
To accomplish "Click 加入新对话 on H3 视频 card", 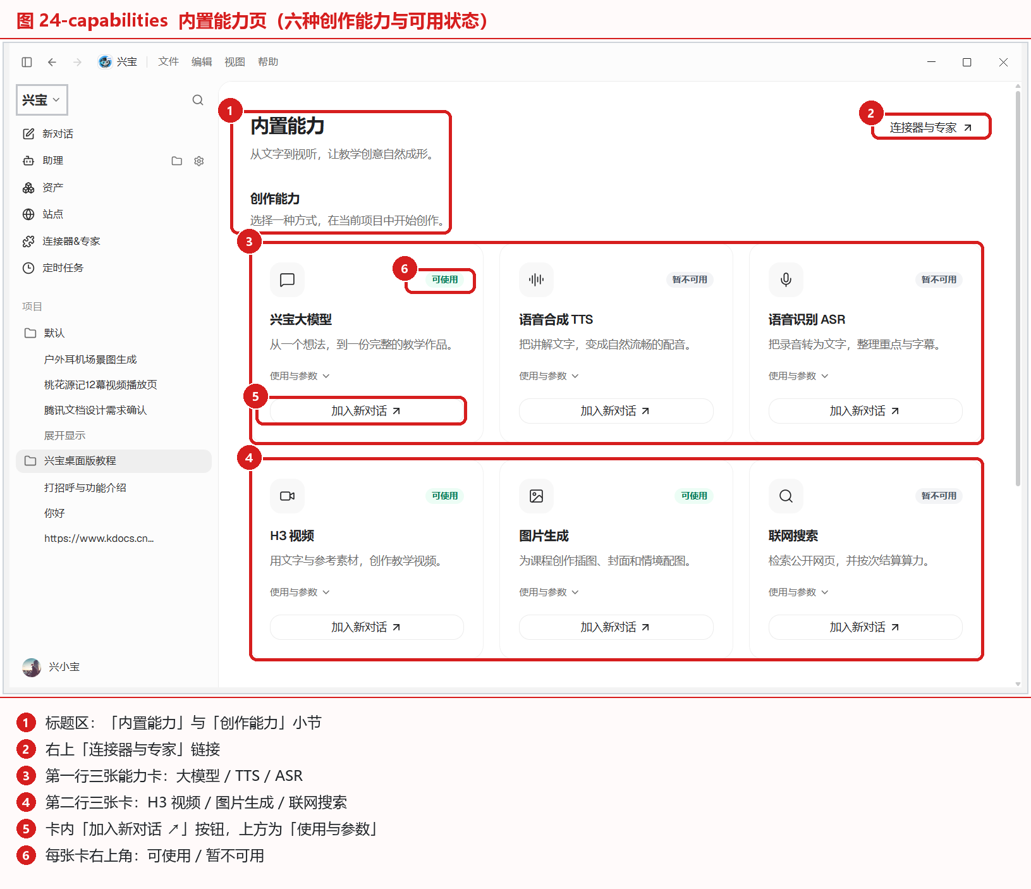I will click(x=367, y=627).
